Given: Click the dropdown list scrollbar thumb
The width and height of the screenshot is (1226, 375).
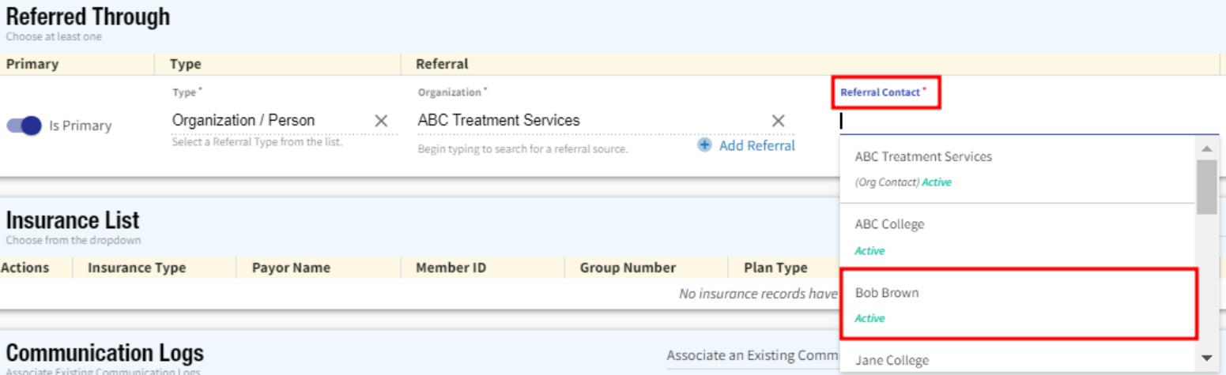Looking at the screenshot, I should click(1206, 186).
